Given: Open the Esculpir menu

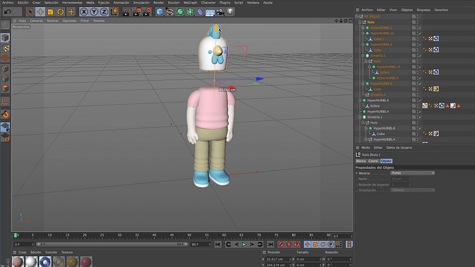Looking at the screenshot, I should (x=174, y=2).
